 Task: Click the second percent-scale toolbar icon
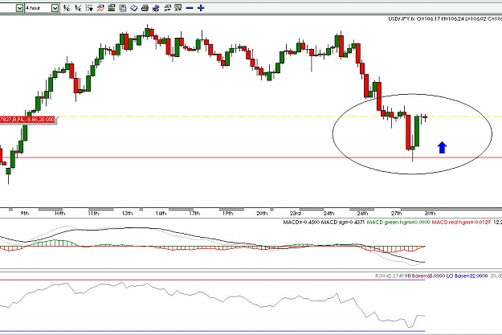tap(78, 8)
